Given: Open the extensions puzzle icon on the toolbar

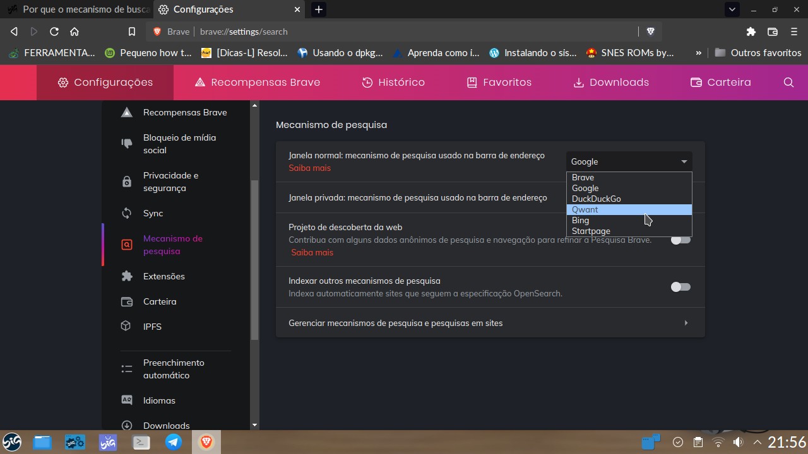Looking at the screenshot, I should 751,31.
